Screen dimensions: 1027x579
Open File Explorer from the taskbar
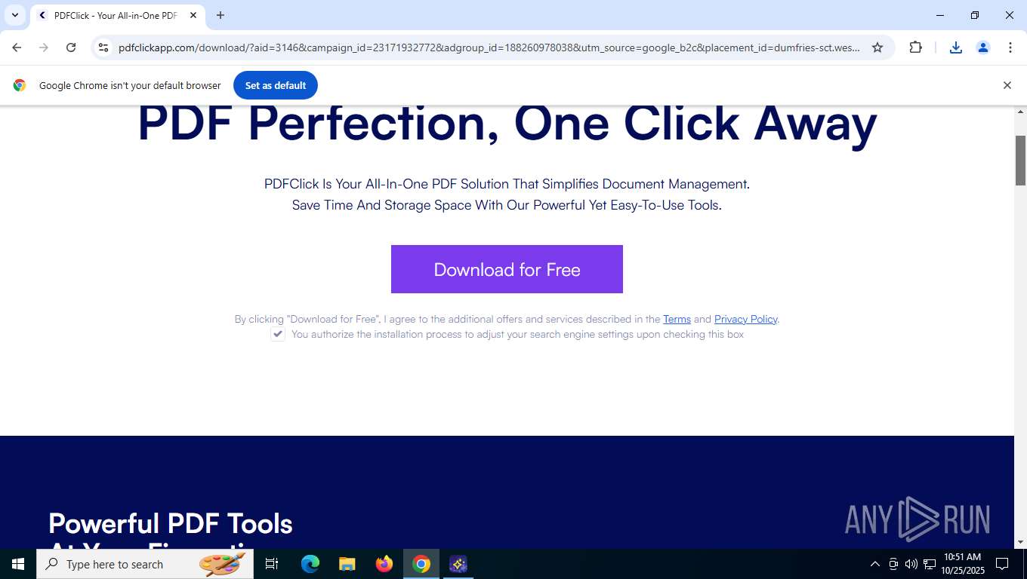pyautogui.click(x=347, y=564)
